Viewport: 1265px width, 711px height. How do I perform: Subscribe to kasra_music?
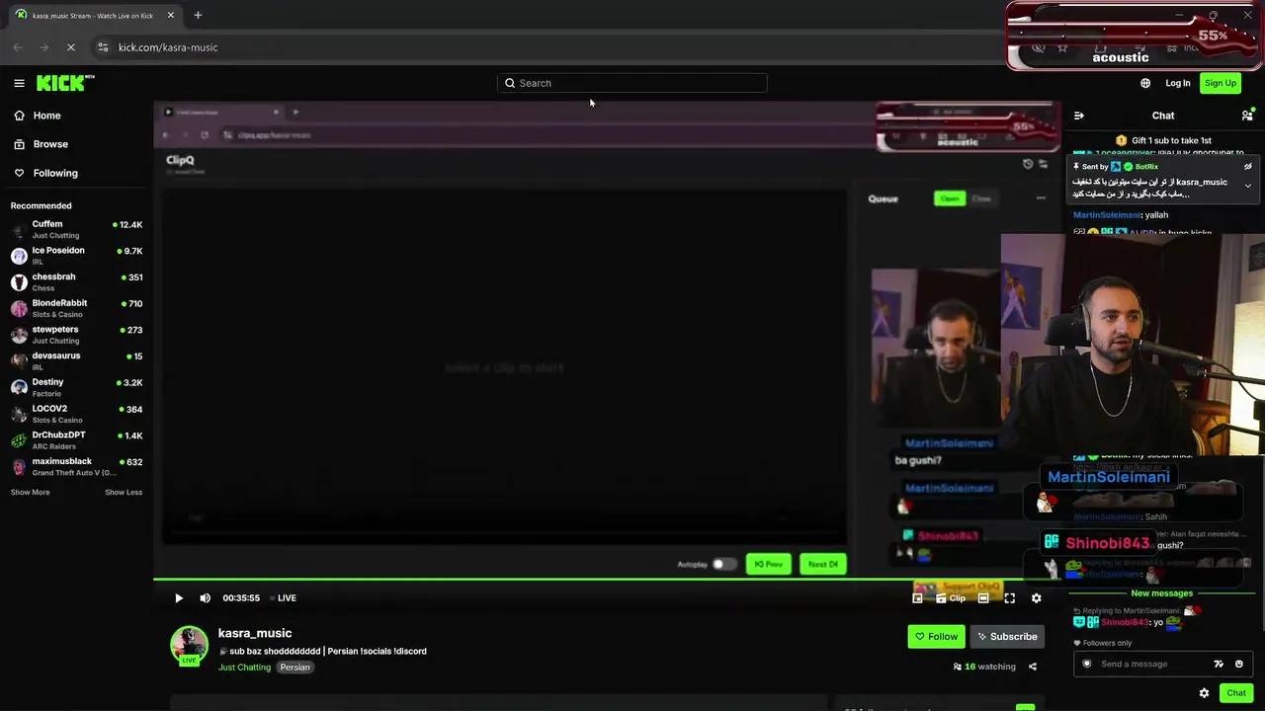(x=1007, y=637)
